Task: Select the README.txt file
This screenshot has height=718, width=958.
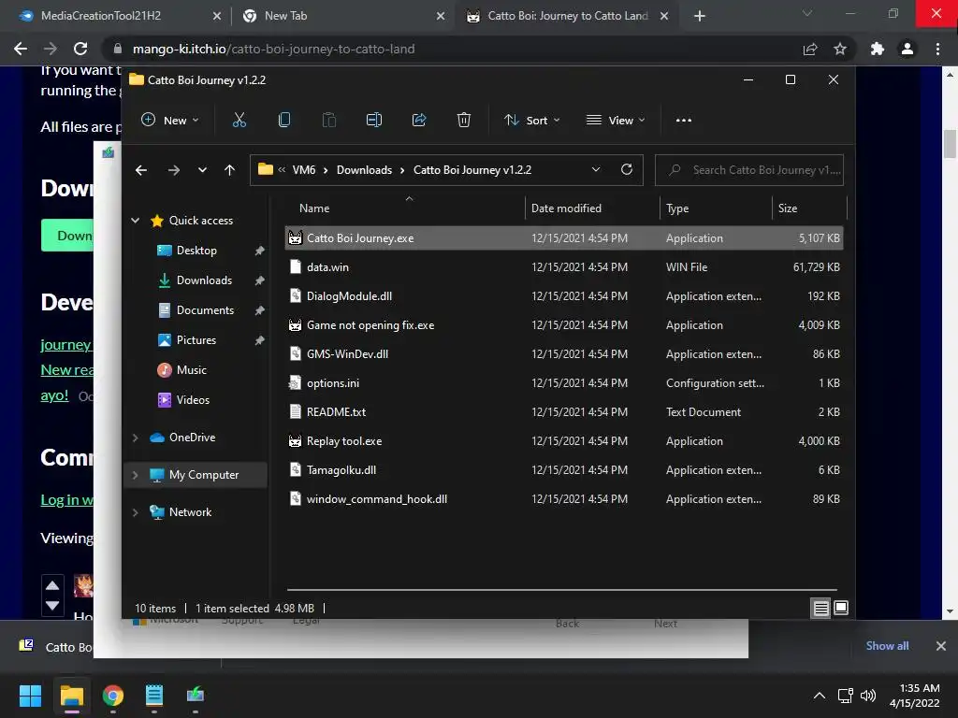Action: (x=564, y=412)
